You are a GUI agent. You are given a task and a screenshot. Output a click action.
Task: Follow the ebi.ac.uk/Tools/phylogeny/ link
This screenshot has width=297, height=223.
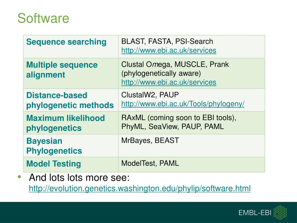coord(183,104)
